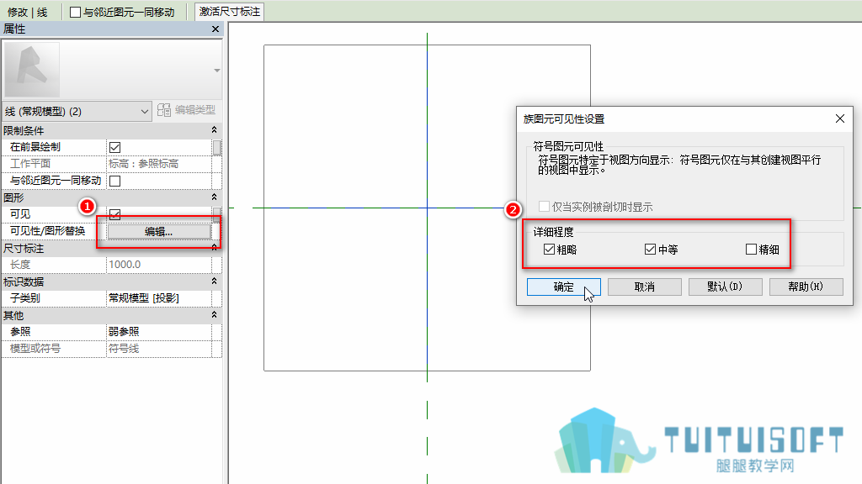This screenshot has width=862, height=484.
Task: Click the 激活尺寸标注 button
Action: pyautogui.click(x=229, y=12)
